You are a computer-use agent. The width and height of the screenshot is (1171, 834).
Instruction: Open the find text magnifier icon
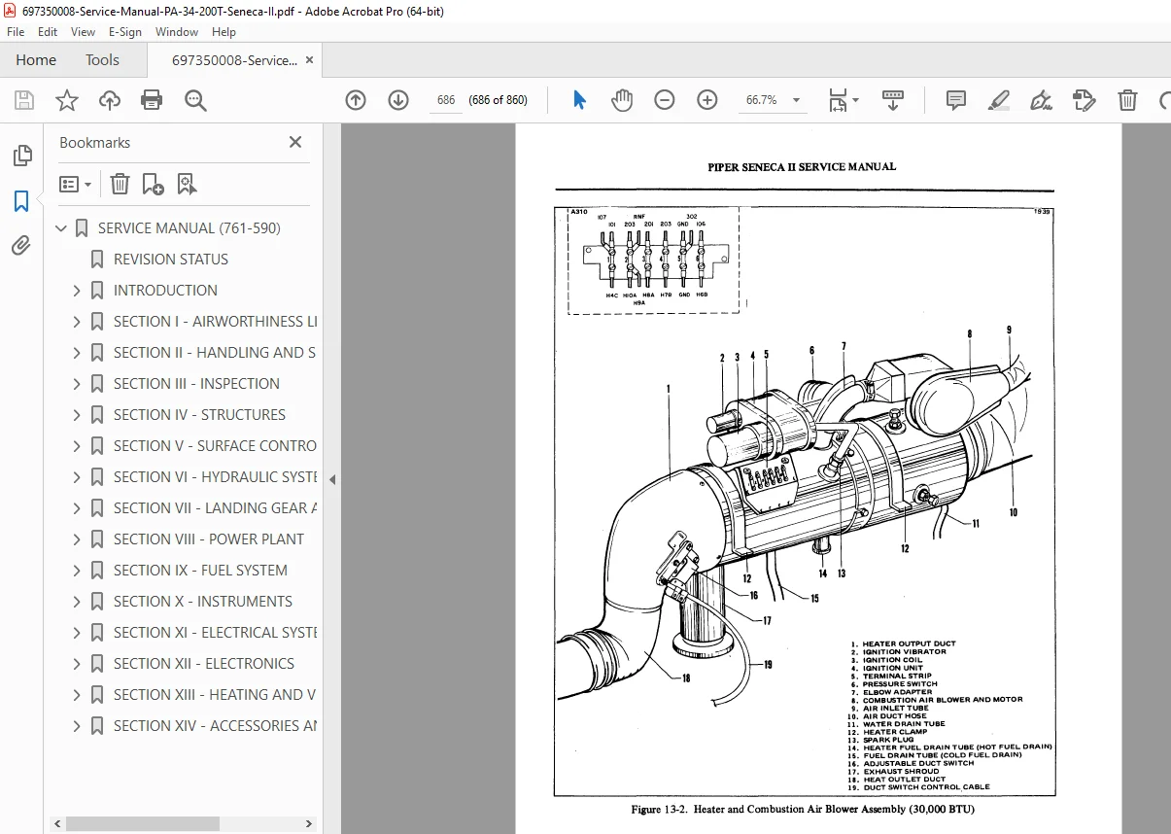195,100
